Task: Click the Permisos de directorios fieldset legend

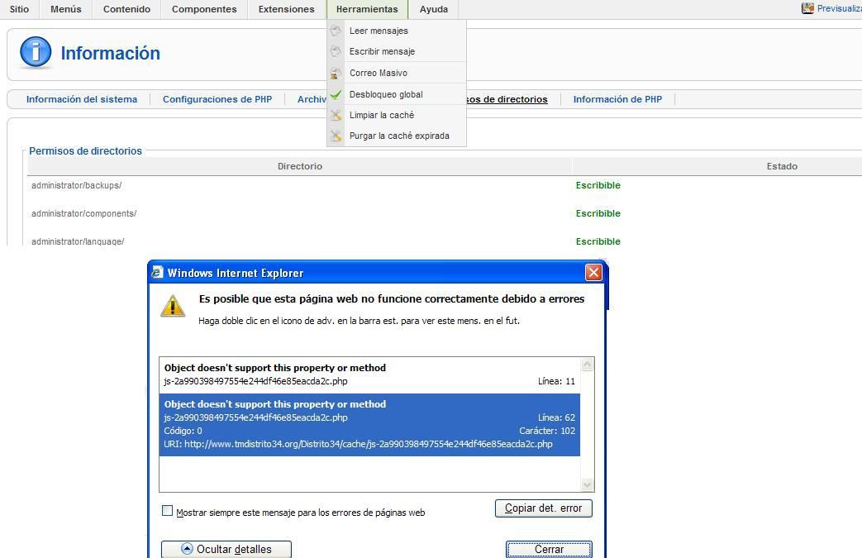Action: pos(85,151)
